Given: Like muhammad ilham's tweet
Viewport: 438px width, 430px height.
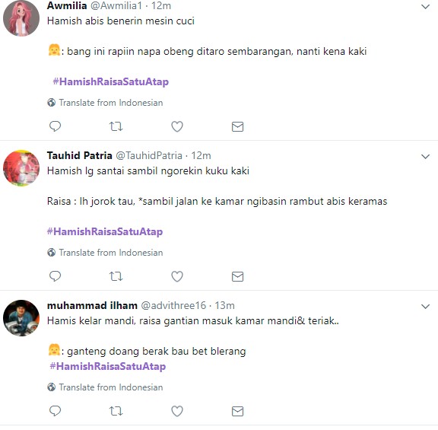Looking at the screenshot, I should pyautogui.click(x=177, y=411).
